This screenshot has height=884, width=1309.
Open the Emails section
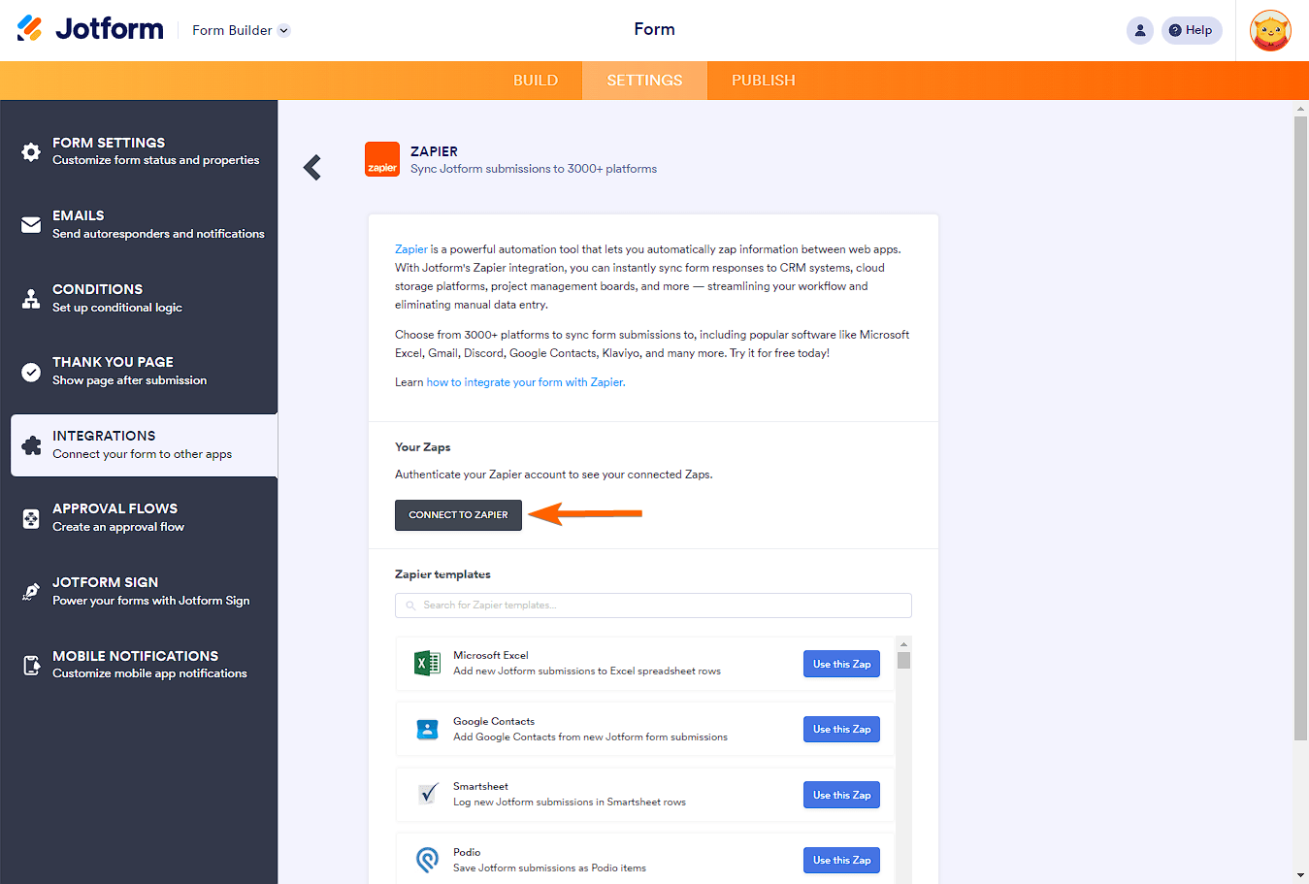pyautogui.click(x=139, y=225)
